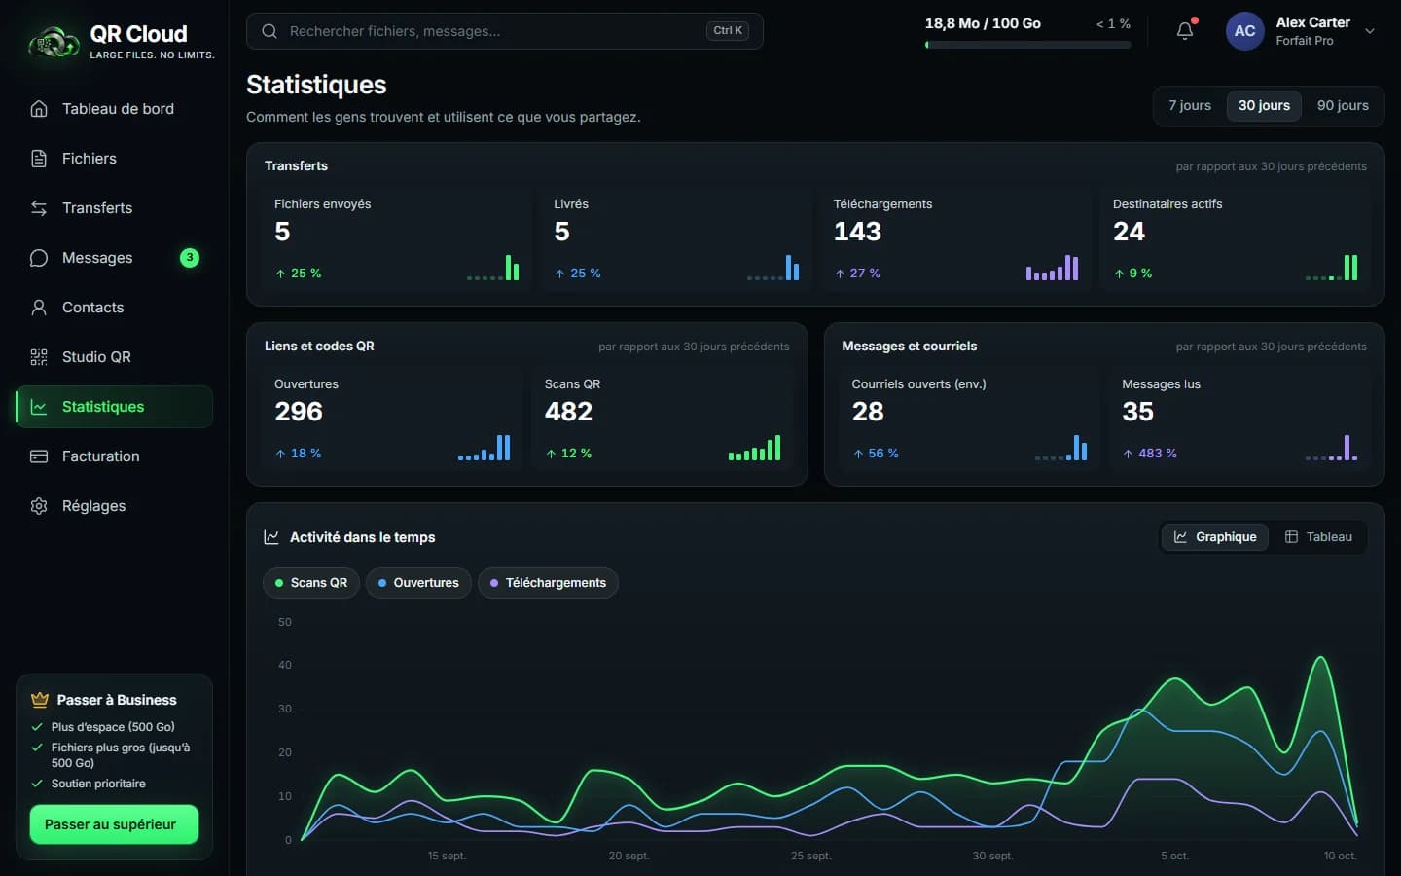Viewport: 1401px width, 876px height.
Task: Open notifications bell
Action: (1185, 31)
